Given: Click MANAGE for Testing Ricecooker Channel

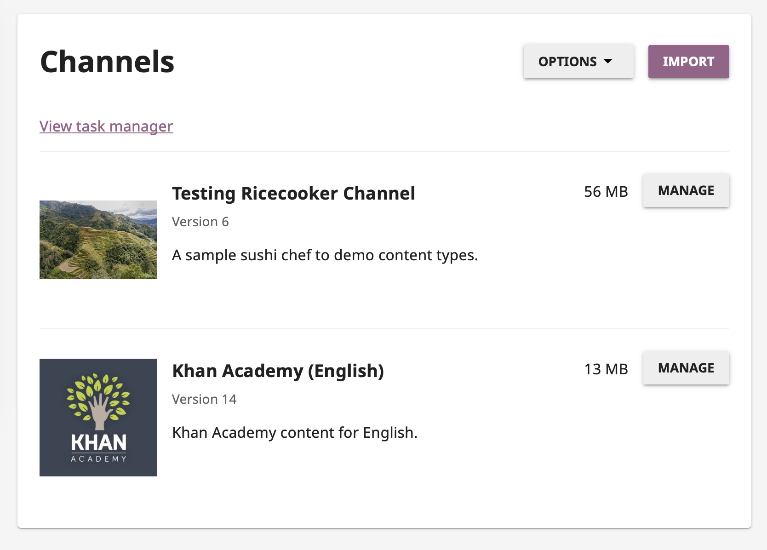Looking at the screenshot, I should coord(686,190).
